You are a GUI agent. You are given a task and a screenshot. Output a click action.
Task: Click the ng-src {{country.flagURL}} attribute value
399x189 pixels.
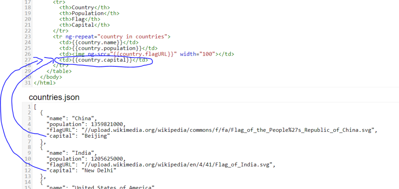pos(146,54)
